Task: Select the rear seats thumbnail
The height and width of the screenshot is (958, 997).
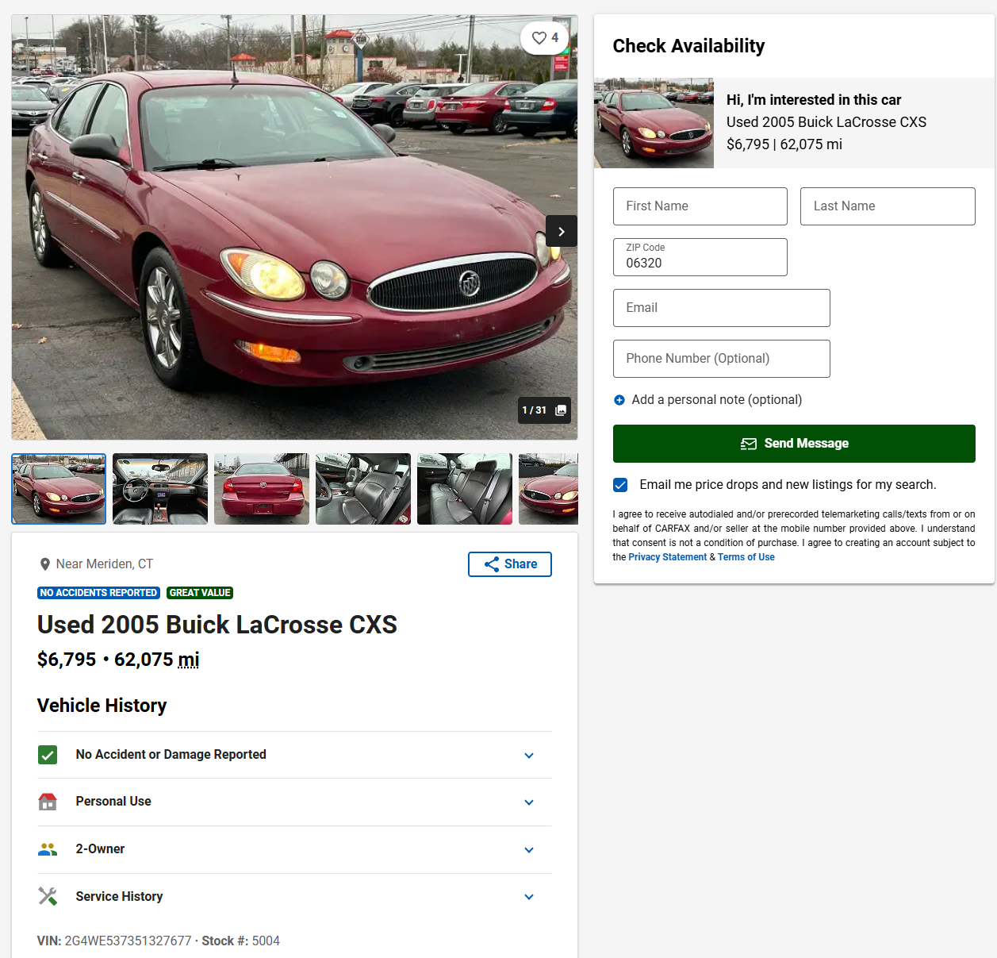Action: click(465, 489)
